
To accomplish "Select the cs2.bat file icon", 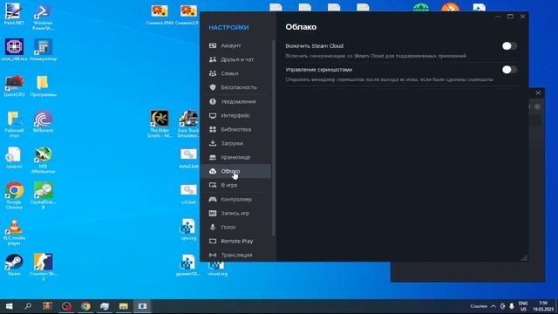I will point(188,194).
